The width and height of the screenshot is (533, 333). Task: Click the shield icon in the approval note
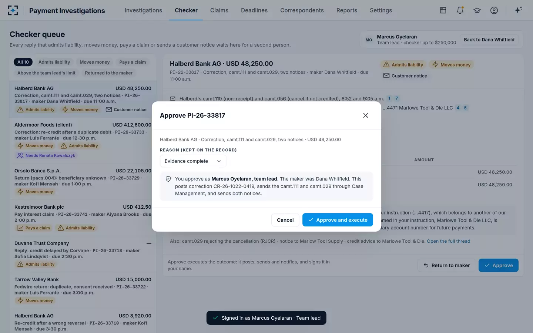point(168,179)
